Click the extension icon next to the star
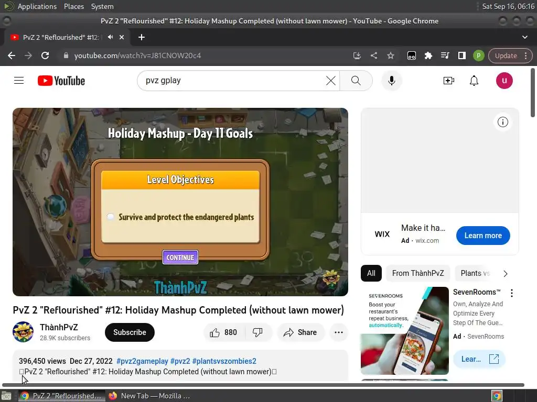This screenshot has height=402, width=537. (411, 55)
